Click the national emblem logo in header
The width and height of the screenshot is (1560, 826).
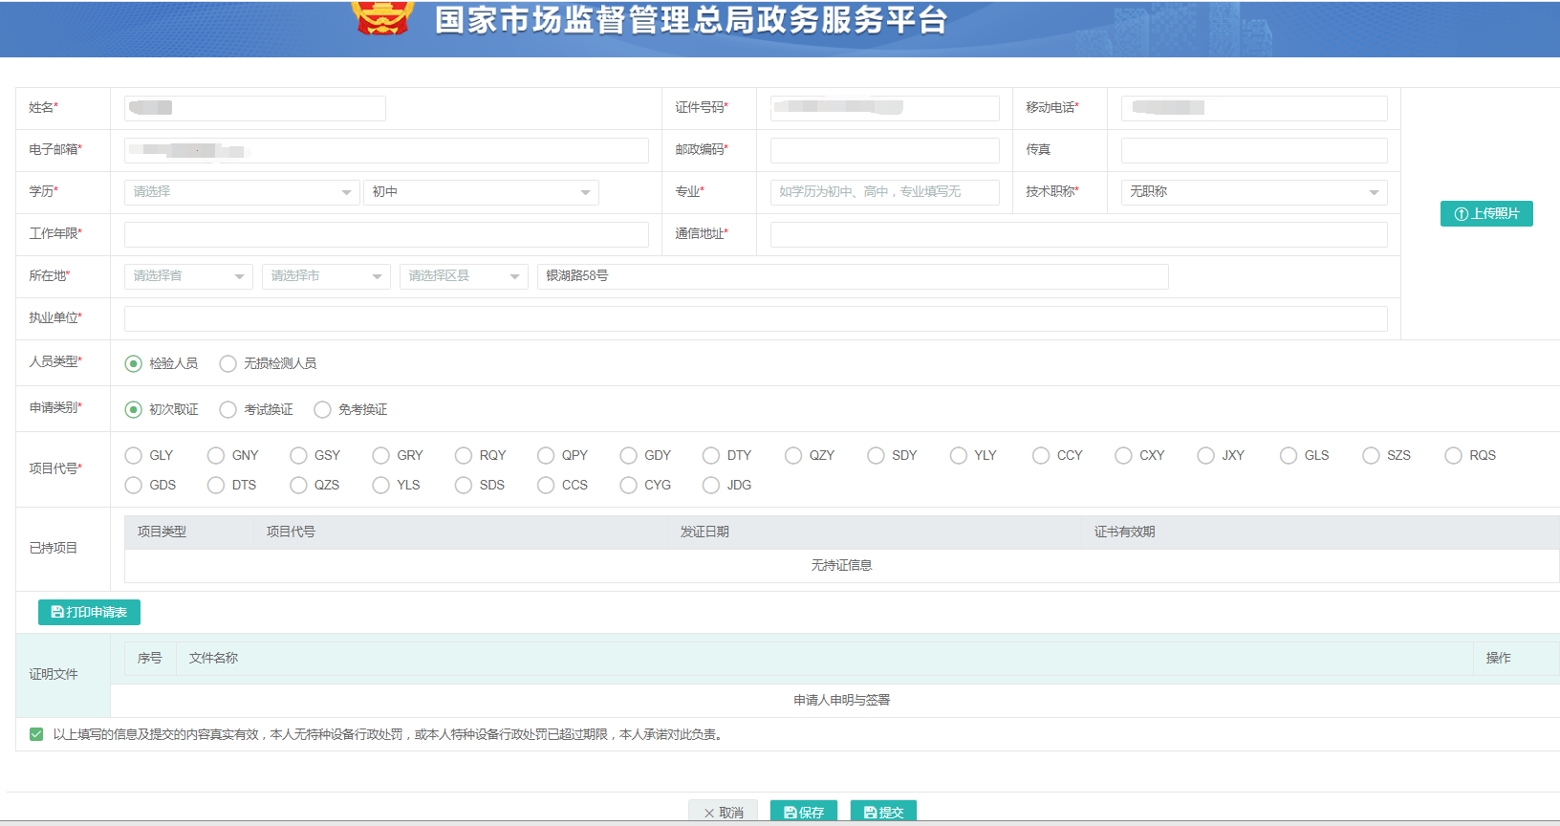coord(382,16)
